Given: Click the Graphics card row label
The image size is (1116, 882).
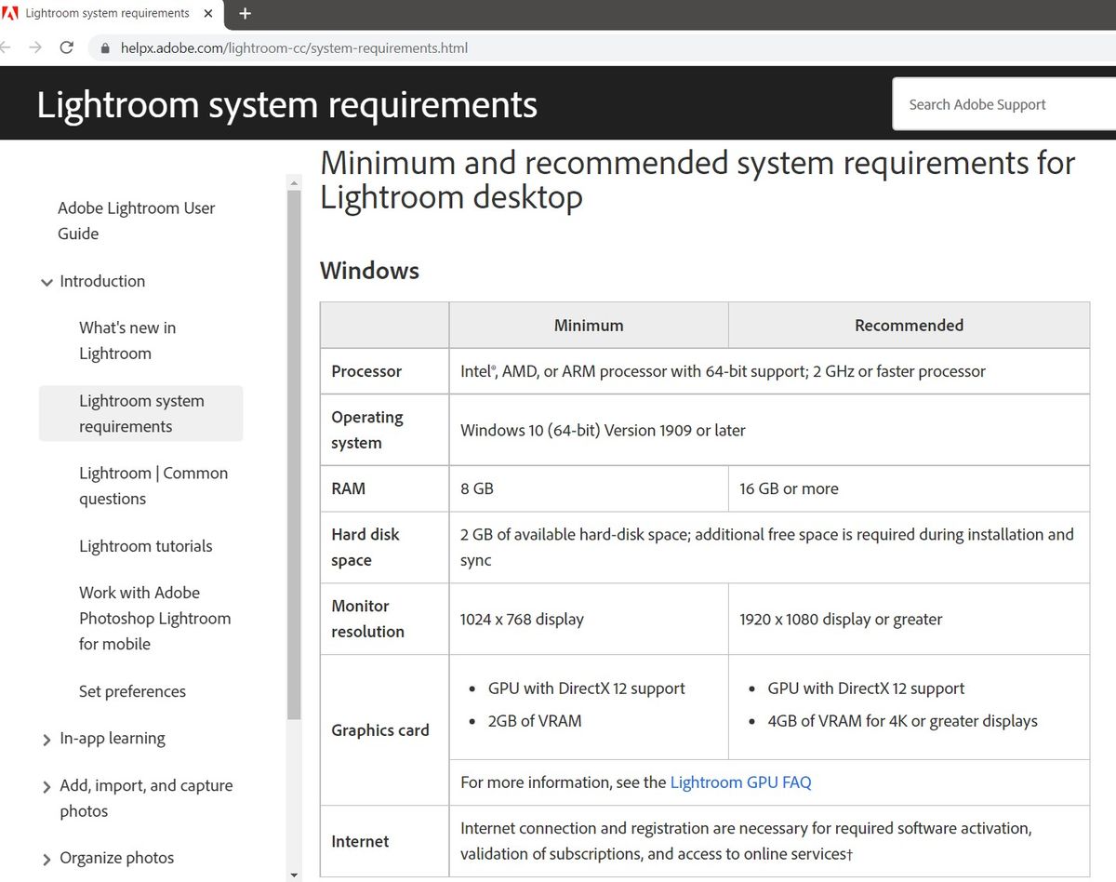Looking at the screenshot, I should click(380, 730).
